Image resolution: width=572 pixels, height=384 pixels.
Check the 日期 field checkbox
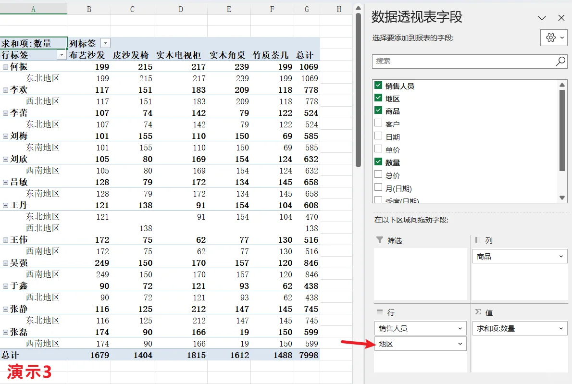pyautogui.click(x=378, y=136)
